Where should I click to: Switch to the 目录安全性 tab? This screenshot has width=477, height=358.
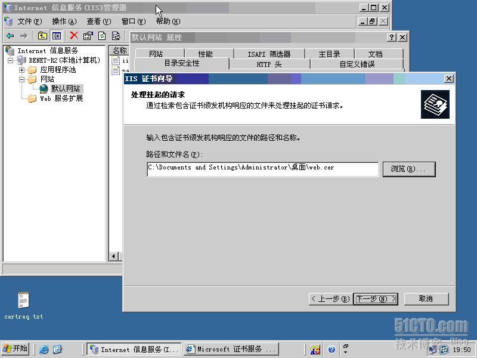pos(182,63)
